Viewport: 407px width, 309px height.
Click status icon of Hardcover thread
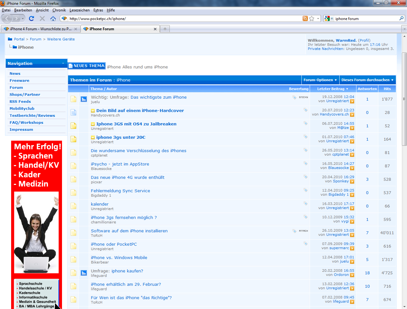[73, 112]
